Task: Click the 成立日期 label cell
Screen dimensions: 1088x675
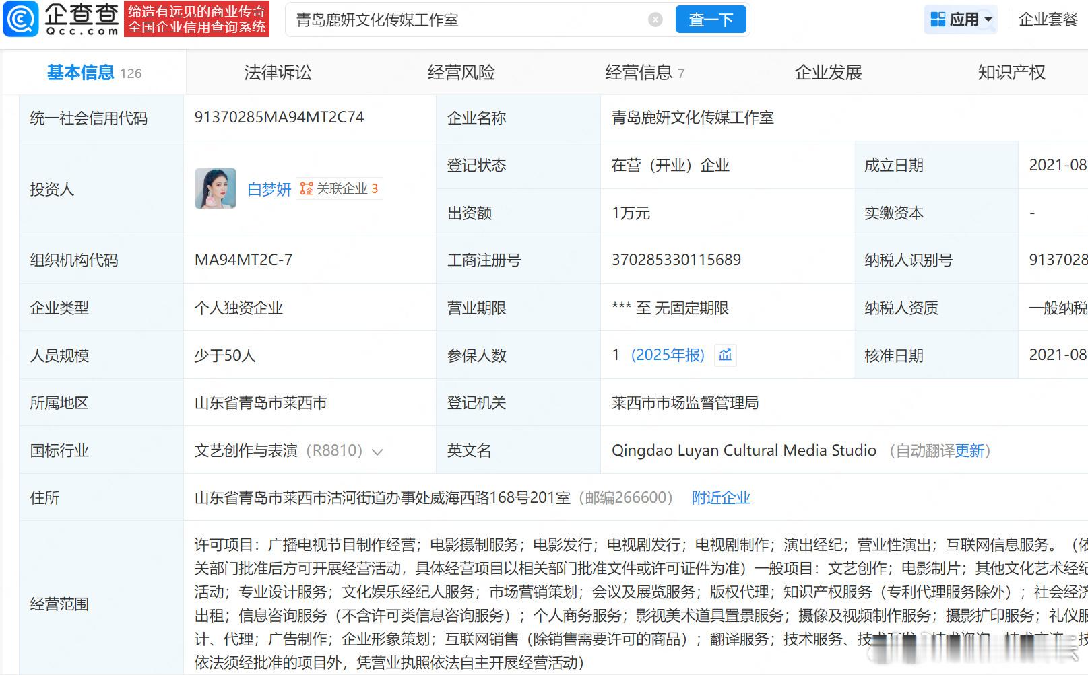Action: [936, 166]
